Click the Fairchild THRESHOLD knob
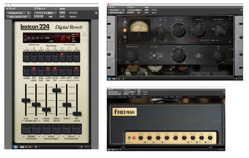 click(199, 30)
